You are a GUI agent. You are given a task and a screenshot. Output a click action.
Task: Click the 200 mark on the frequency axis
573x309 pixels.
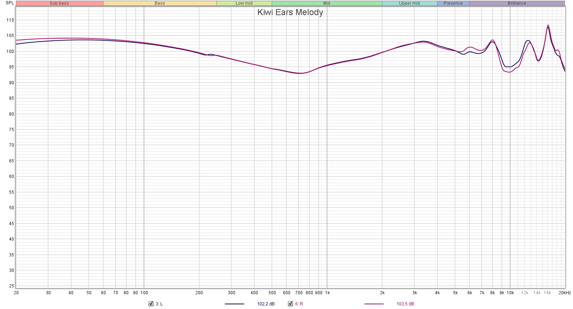tap(199, 293)
